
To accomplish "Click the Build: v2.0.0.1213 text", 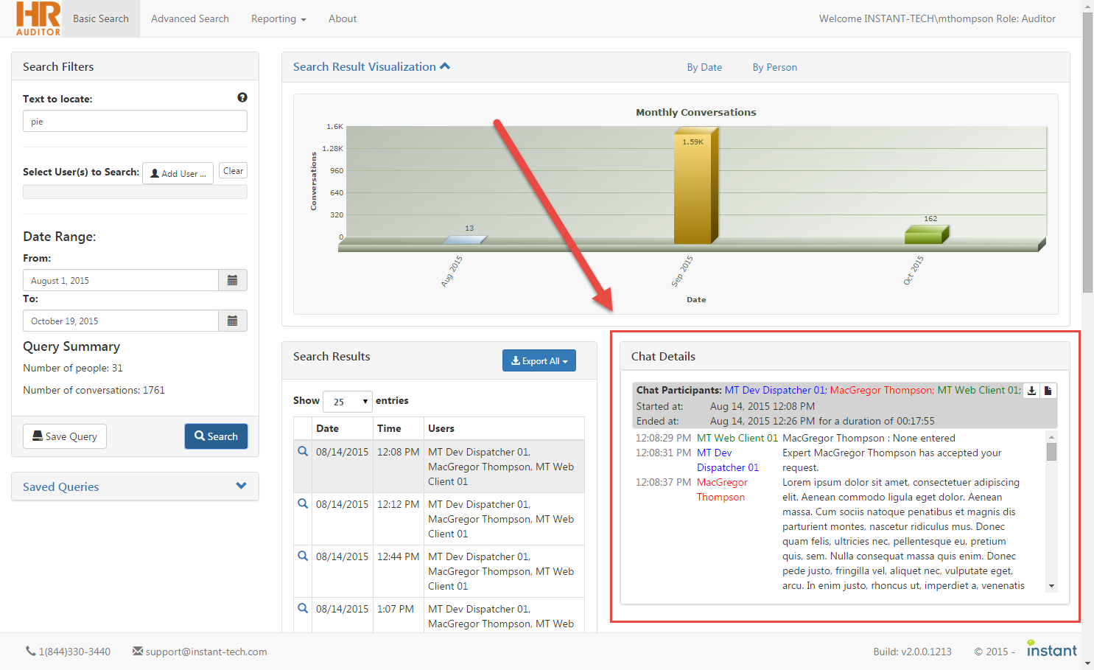I will click(912, 652).
